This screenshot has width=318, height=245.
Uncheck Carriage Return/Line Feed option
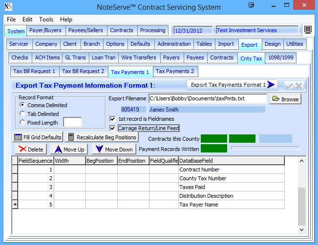[113, 128]
